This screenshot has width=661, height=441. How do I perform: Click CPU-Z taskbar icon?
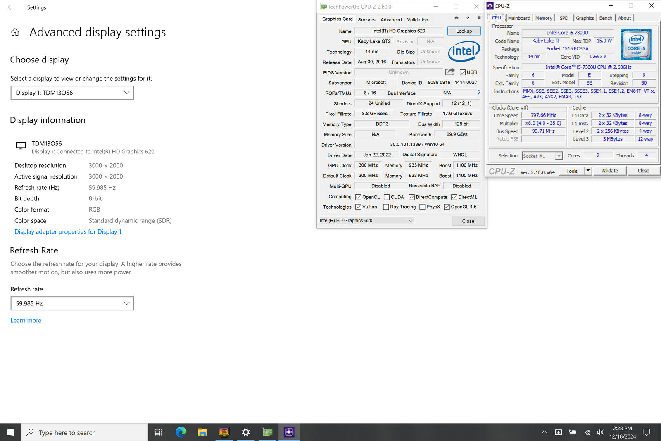(x=289, y=432)
